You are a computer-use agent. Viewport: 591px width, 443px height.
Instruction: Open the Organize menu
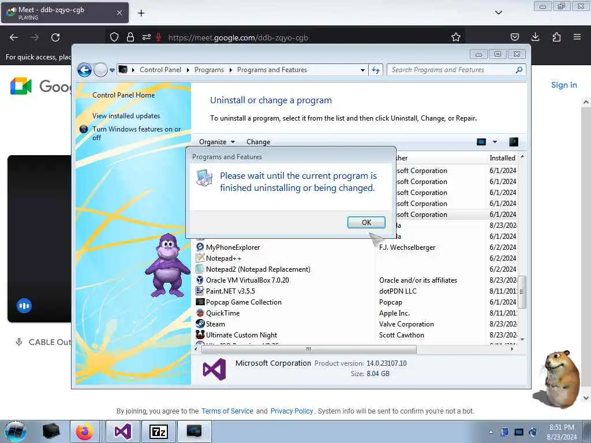[x=217, y=142]
